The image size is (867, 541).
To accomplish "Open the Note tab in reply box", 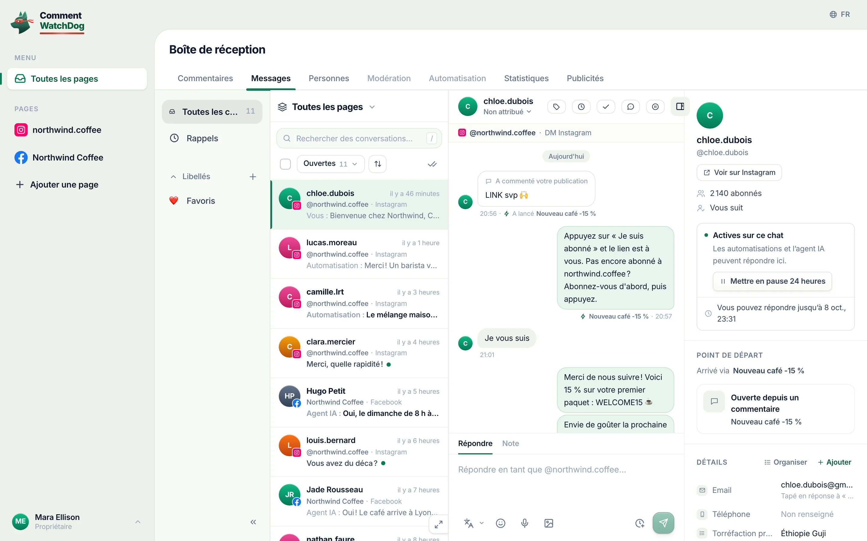I will pyautogui.click(x=511, y=443).
